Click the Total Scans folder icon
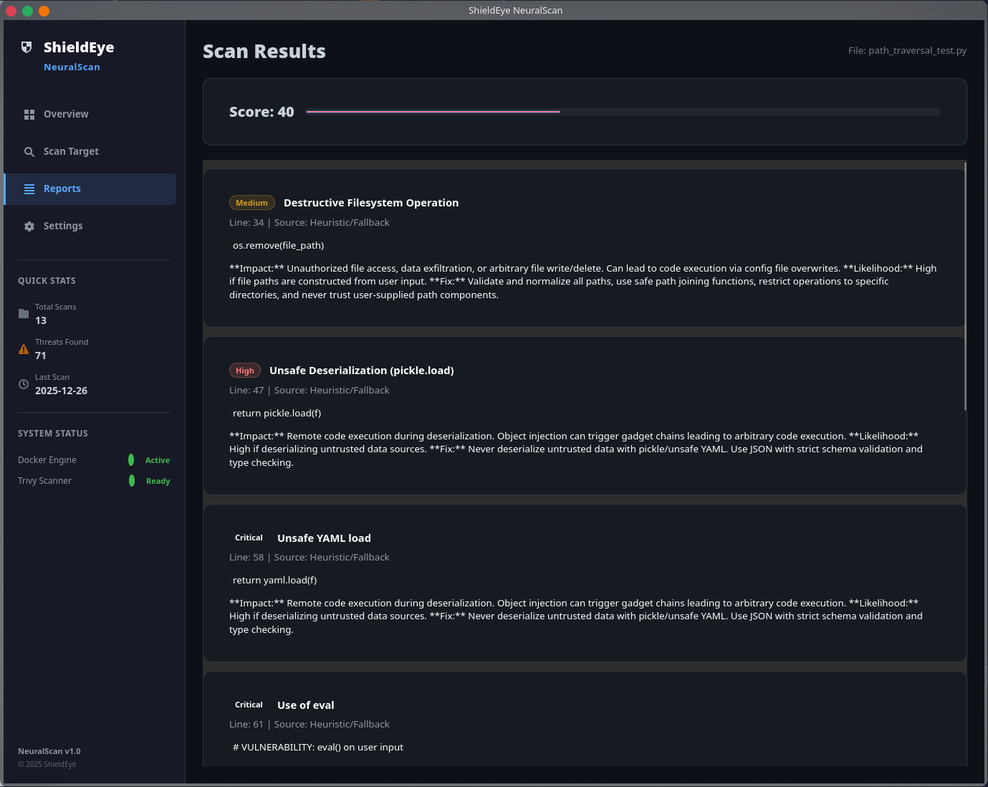The width and height of the screenshot is (988, 787). coord(24,314)
